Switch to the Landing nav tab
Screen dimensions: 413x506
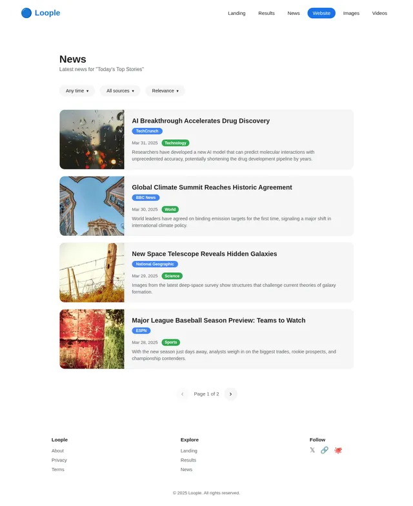click(x=236, y=13)
